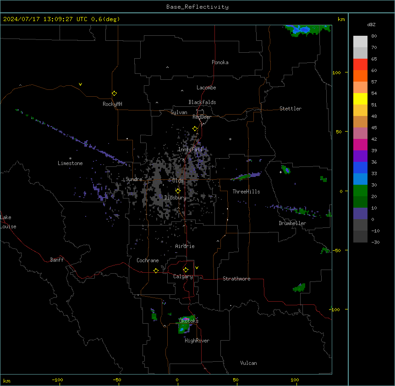Click the Strathmore label
The width and height of the screenshot is (395, 386).
pos(236,279)
